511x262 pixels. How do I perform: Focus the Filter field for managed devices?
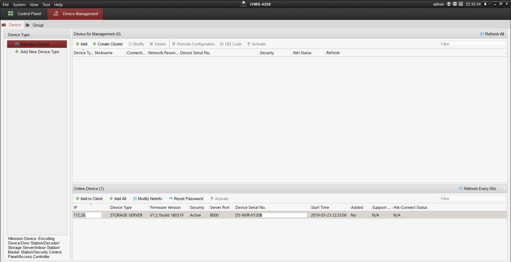[473, 44]
